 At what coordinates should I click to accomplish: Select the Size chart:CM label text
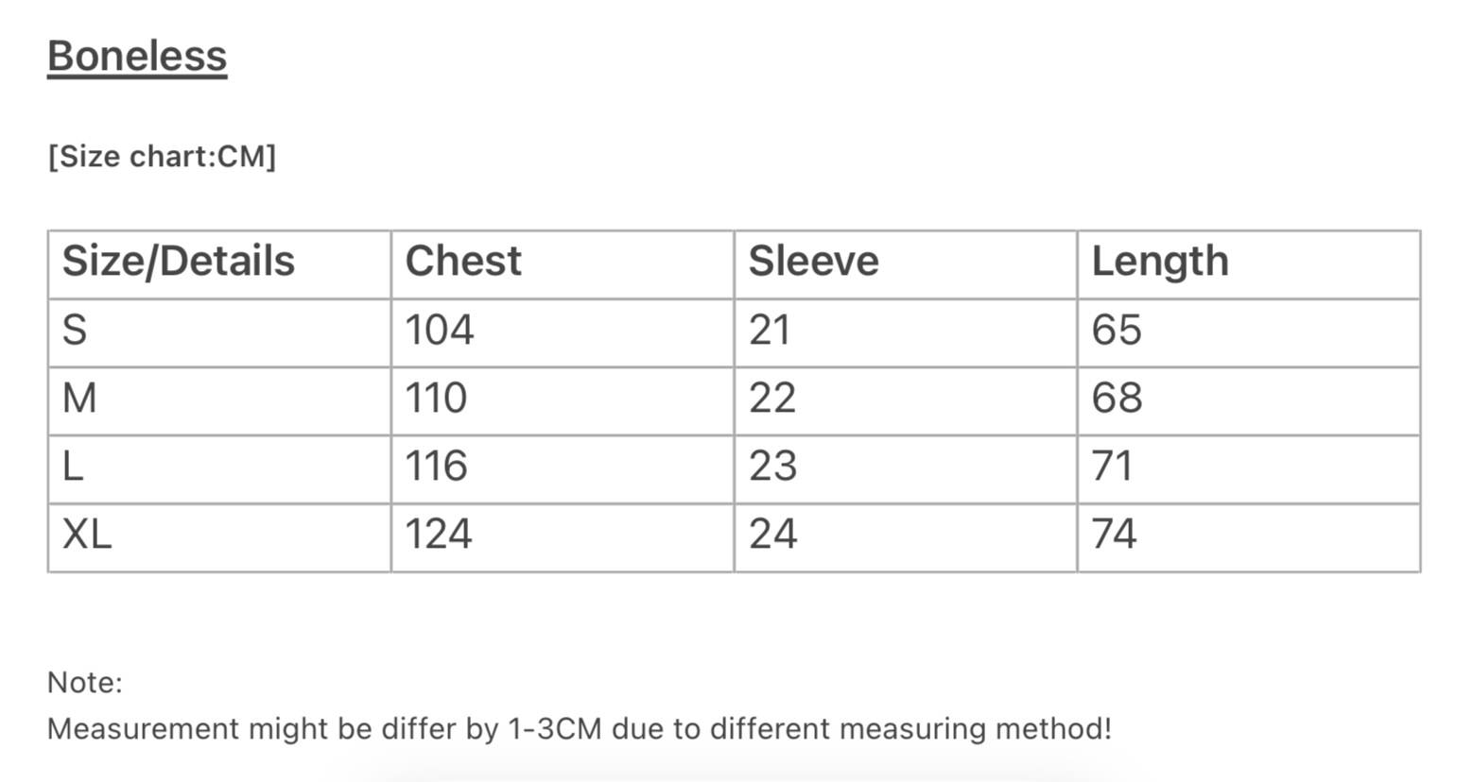coord(162,156)
